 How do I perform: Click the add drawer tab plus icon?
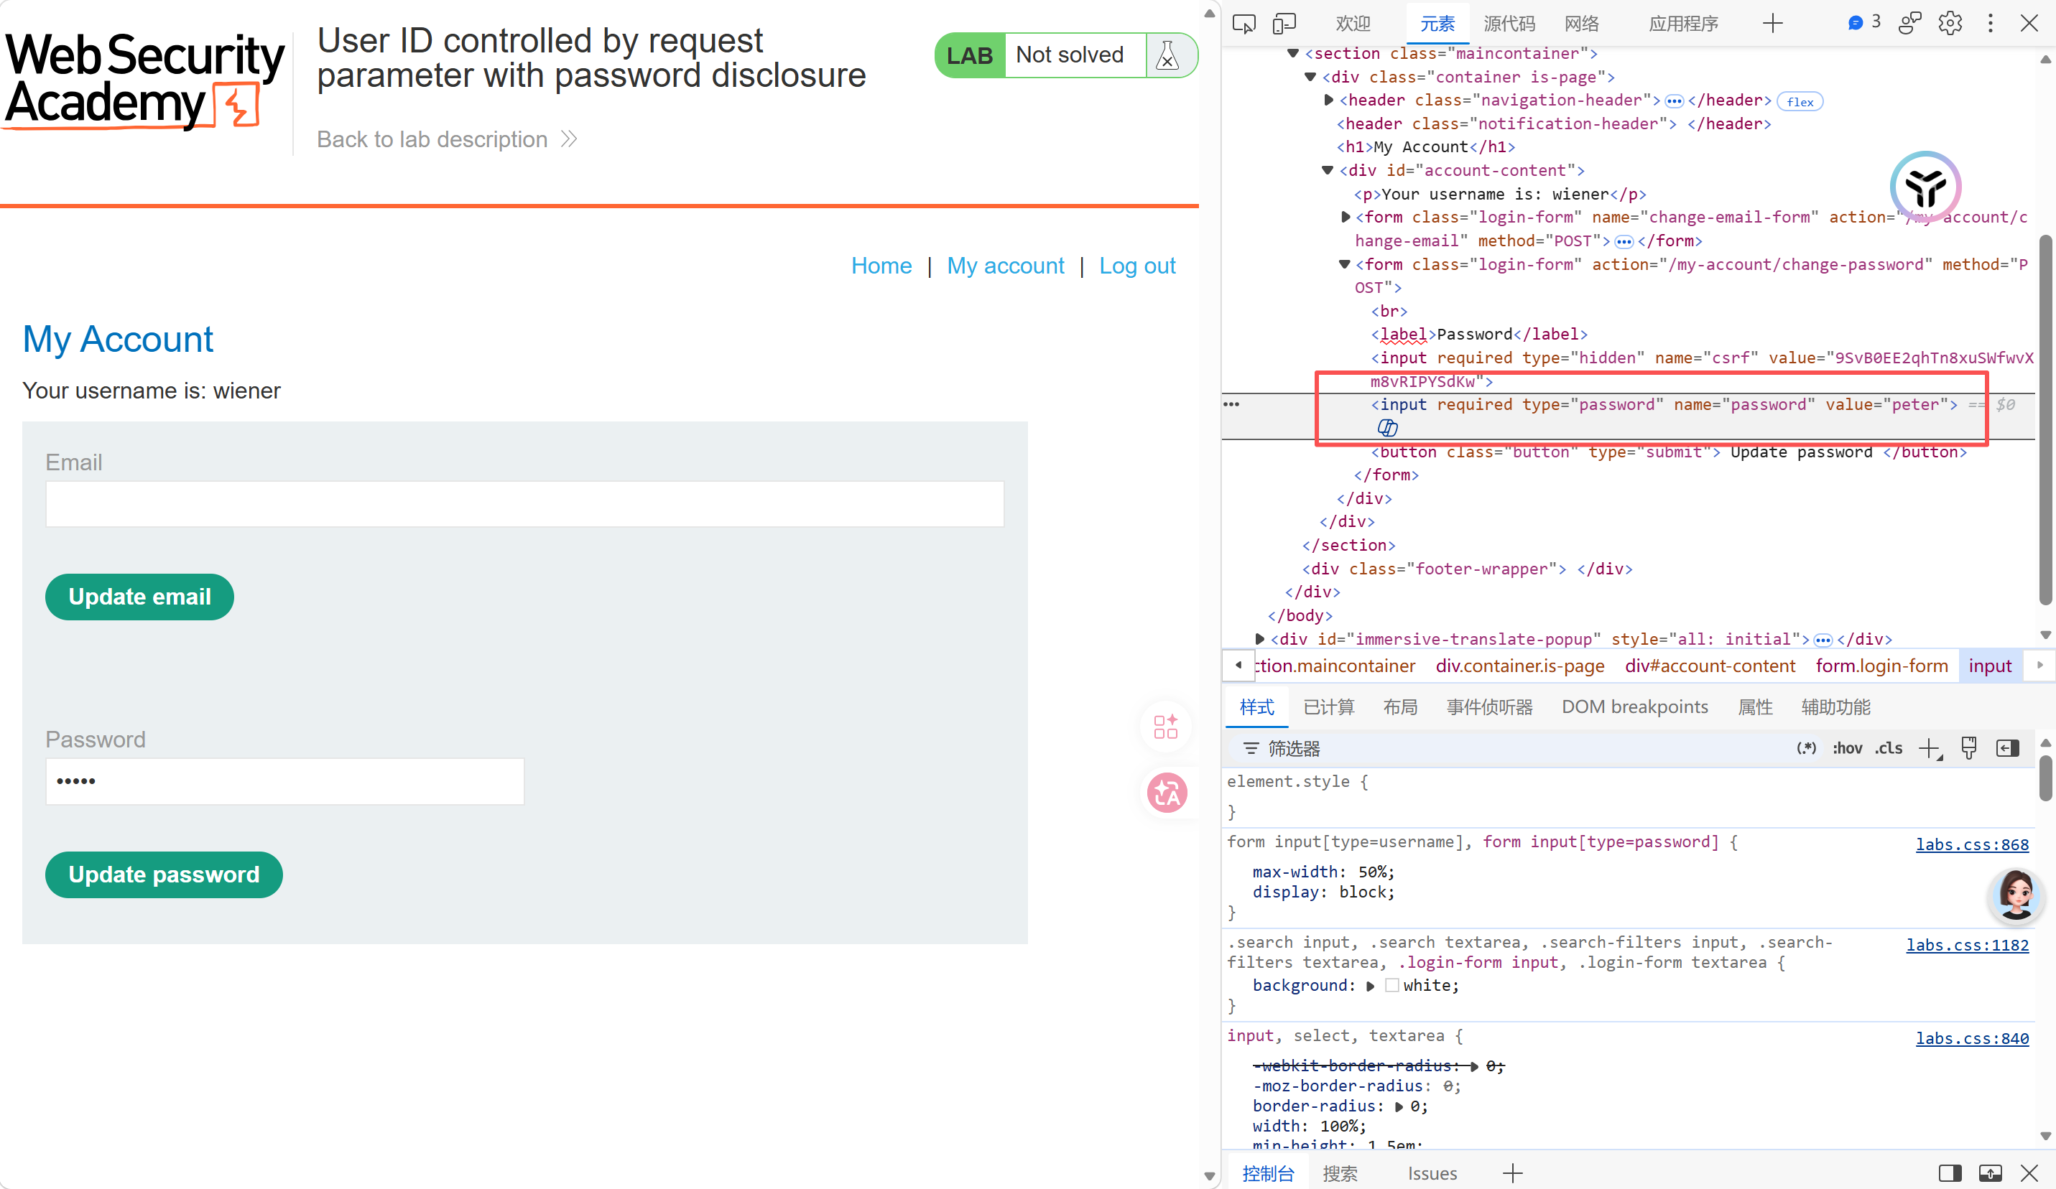coord(1513,1172)
